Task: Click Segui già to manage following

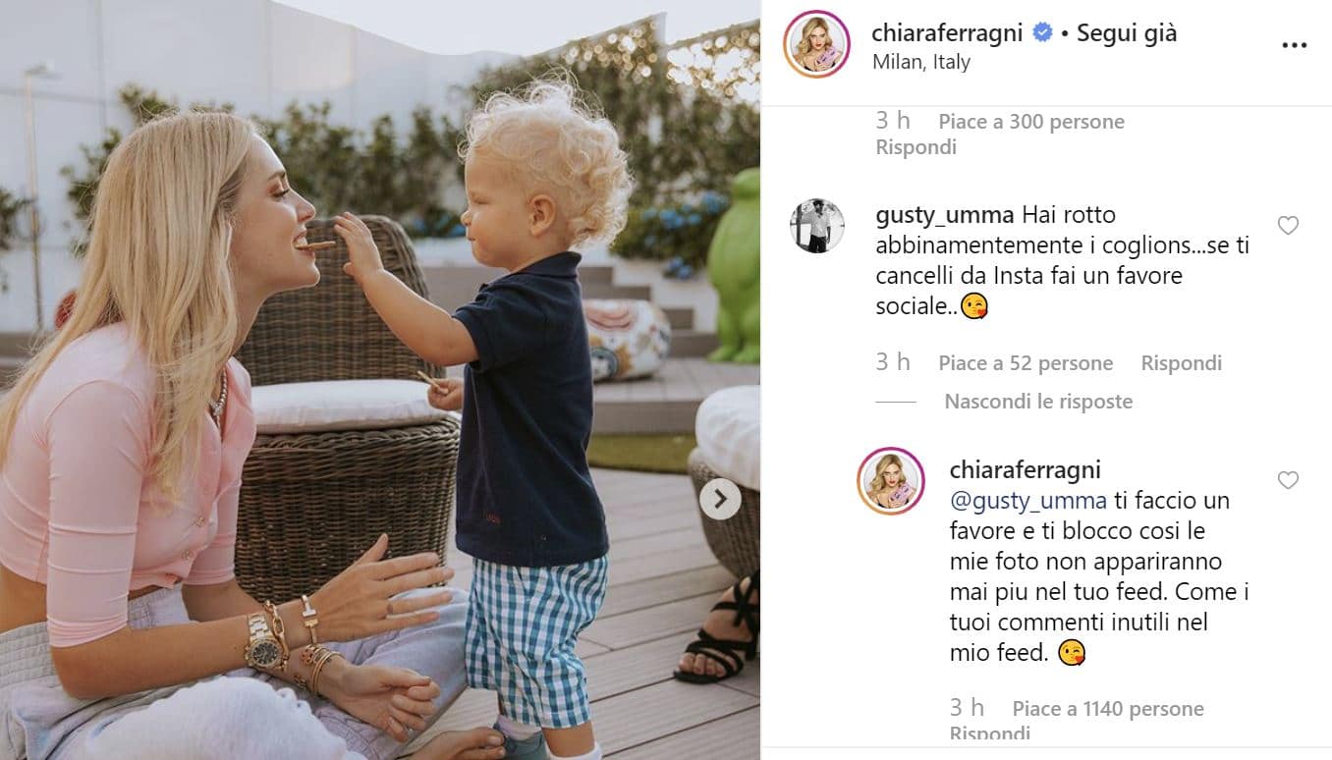Action: (1127, 33)
